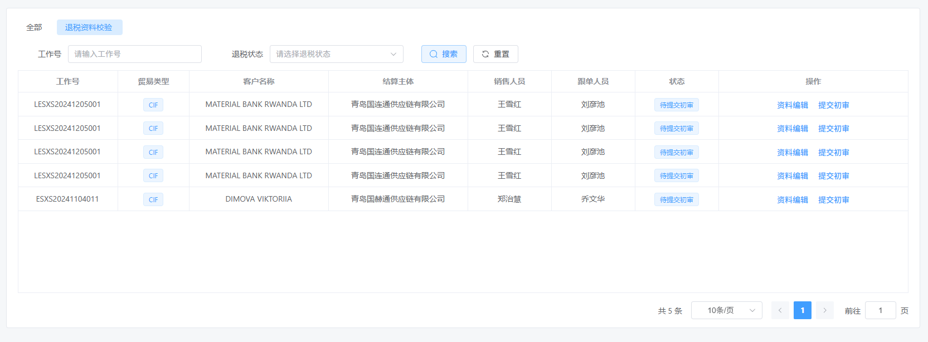Viewport: 928px width, 342px height.
Task: Select the job number cell ESXS20241104011
Action: coord(67,199)
